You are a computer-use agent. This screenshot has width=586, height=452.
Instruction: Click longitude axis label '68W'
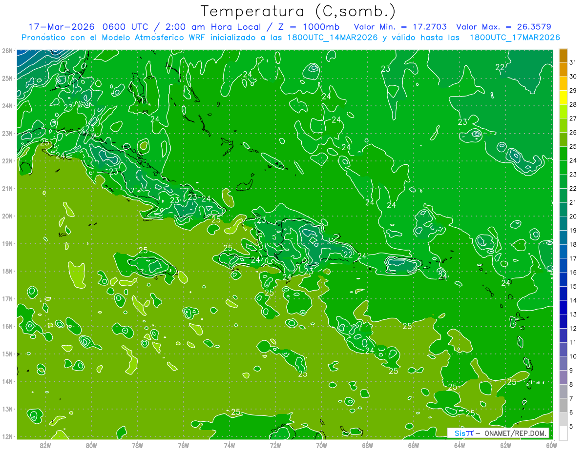tap(367, 445)
